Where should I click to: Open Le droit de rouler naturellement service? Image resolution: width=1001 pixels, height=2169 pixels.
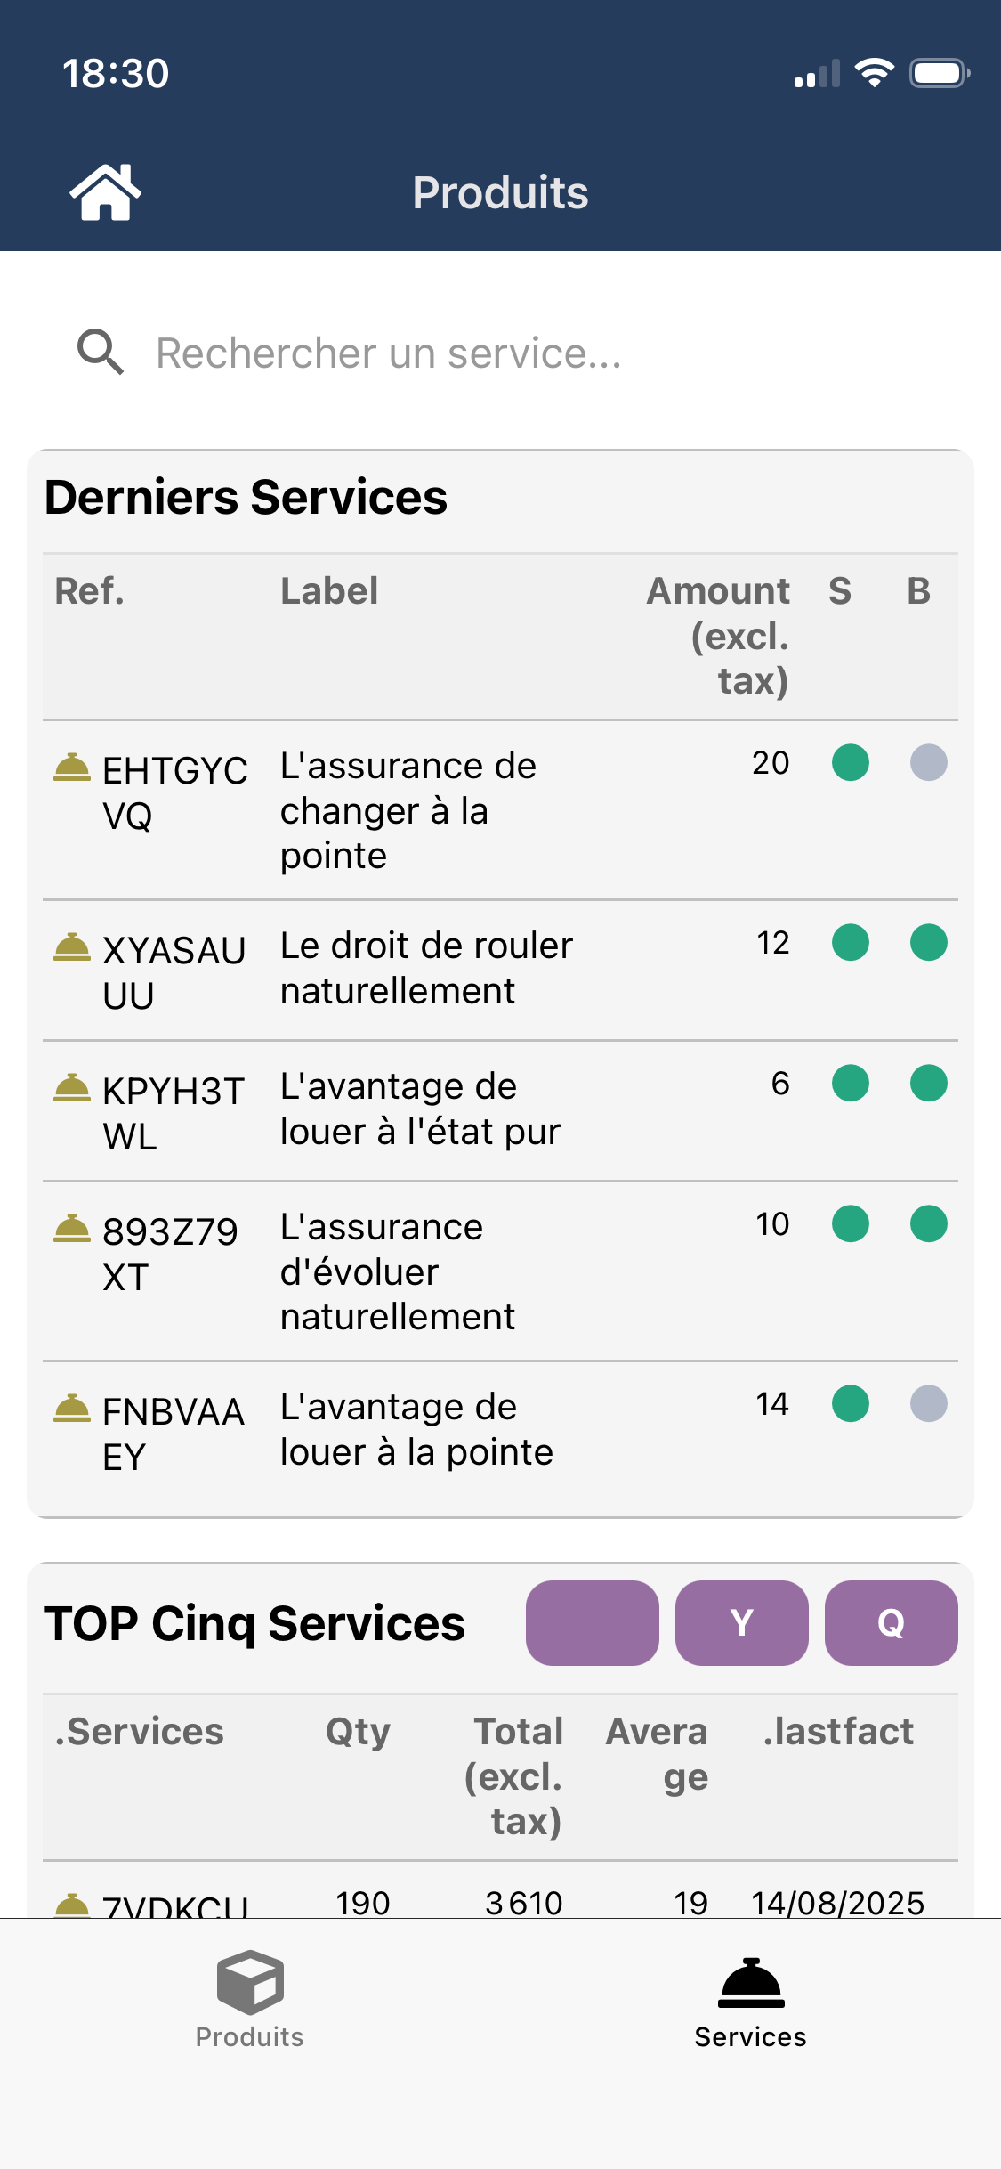pos(426,968)
